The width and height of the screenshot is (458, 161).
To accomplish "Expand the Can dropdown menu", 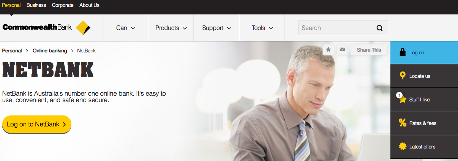I will 125,28.
